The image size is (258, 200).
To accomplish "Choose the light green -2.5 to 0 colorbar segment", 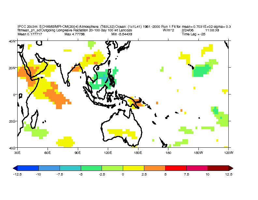I will click(112, 168).
